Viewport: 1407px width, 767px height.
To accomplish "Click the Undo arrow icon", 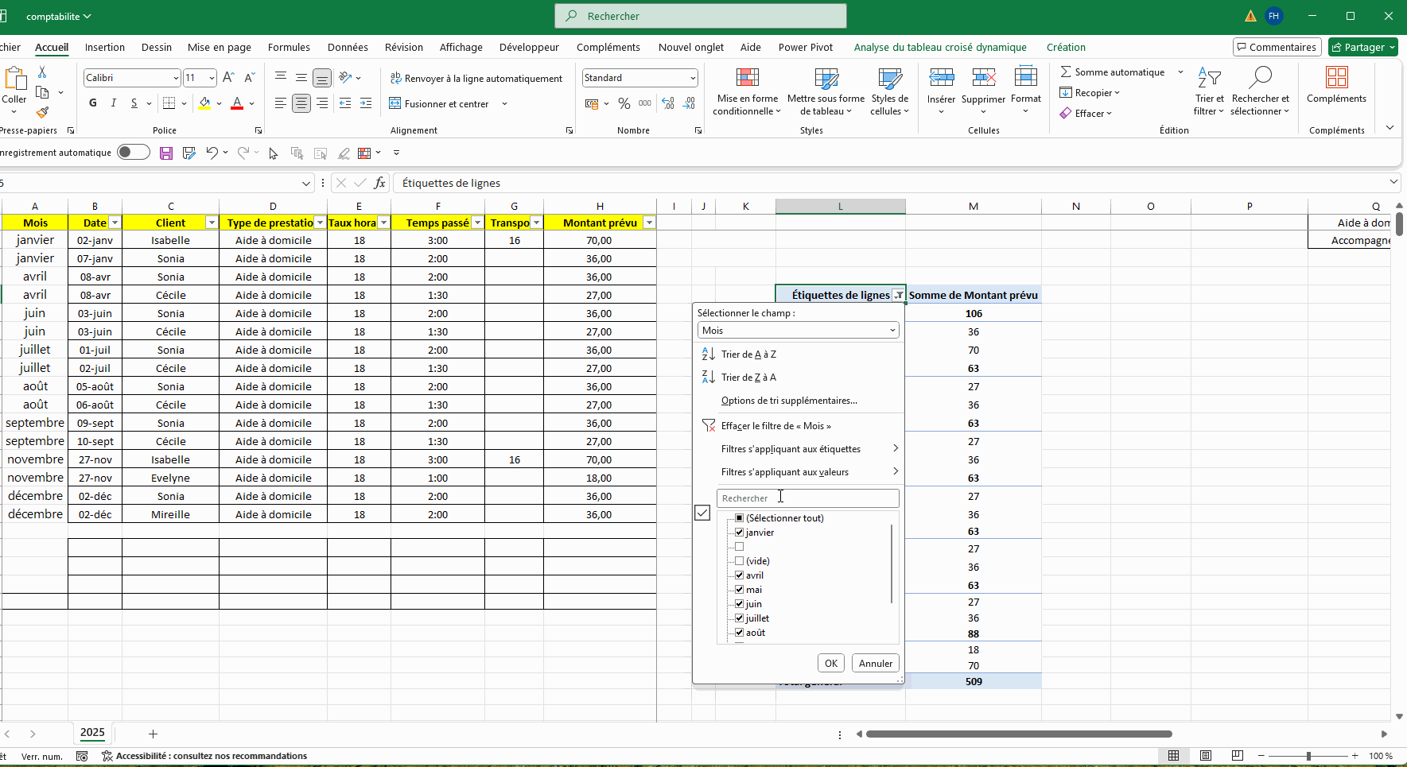I will coord(211,153).
